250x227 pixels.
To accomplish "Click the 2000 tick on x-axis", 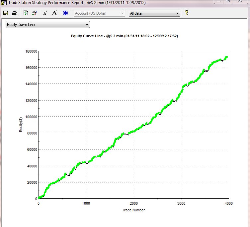I will (133, 203).
